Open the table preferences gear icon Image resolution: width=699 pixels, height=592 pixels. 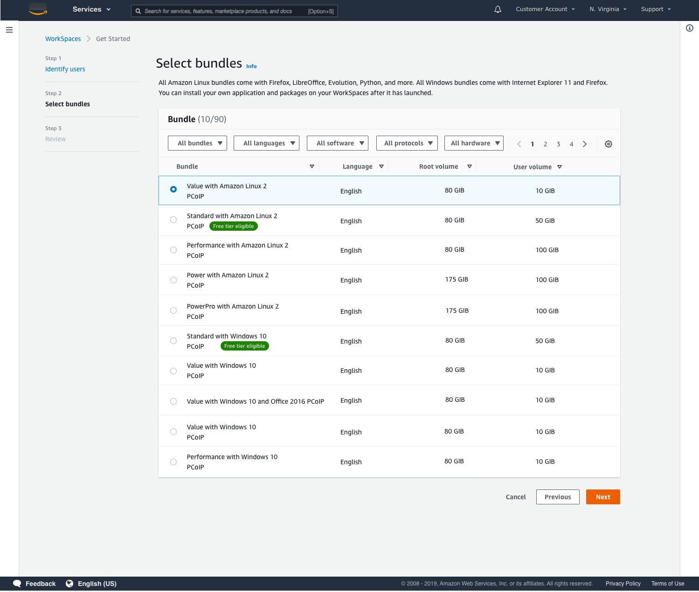tap(608, 144)
